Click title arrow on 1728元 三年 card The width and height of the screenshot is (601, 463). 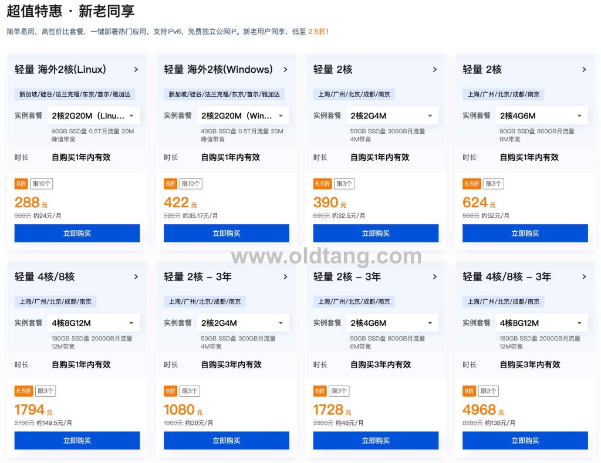[x=435, y=276]
